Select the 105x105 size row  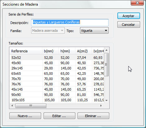(57, 100)
